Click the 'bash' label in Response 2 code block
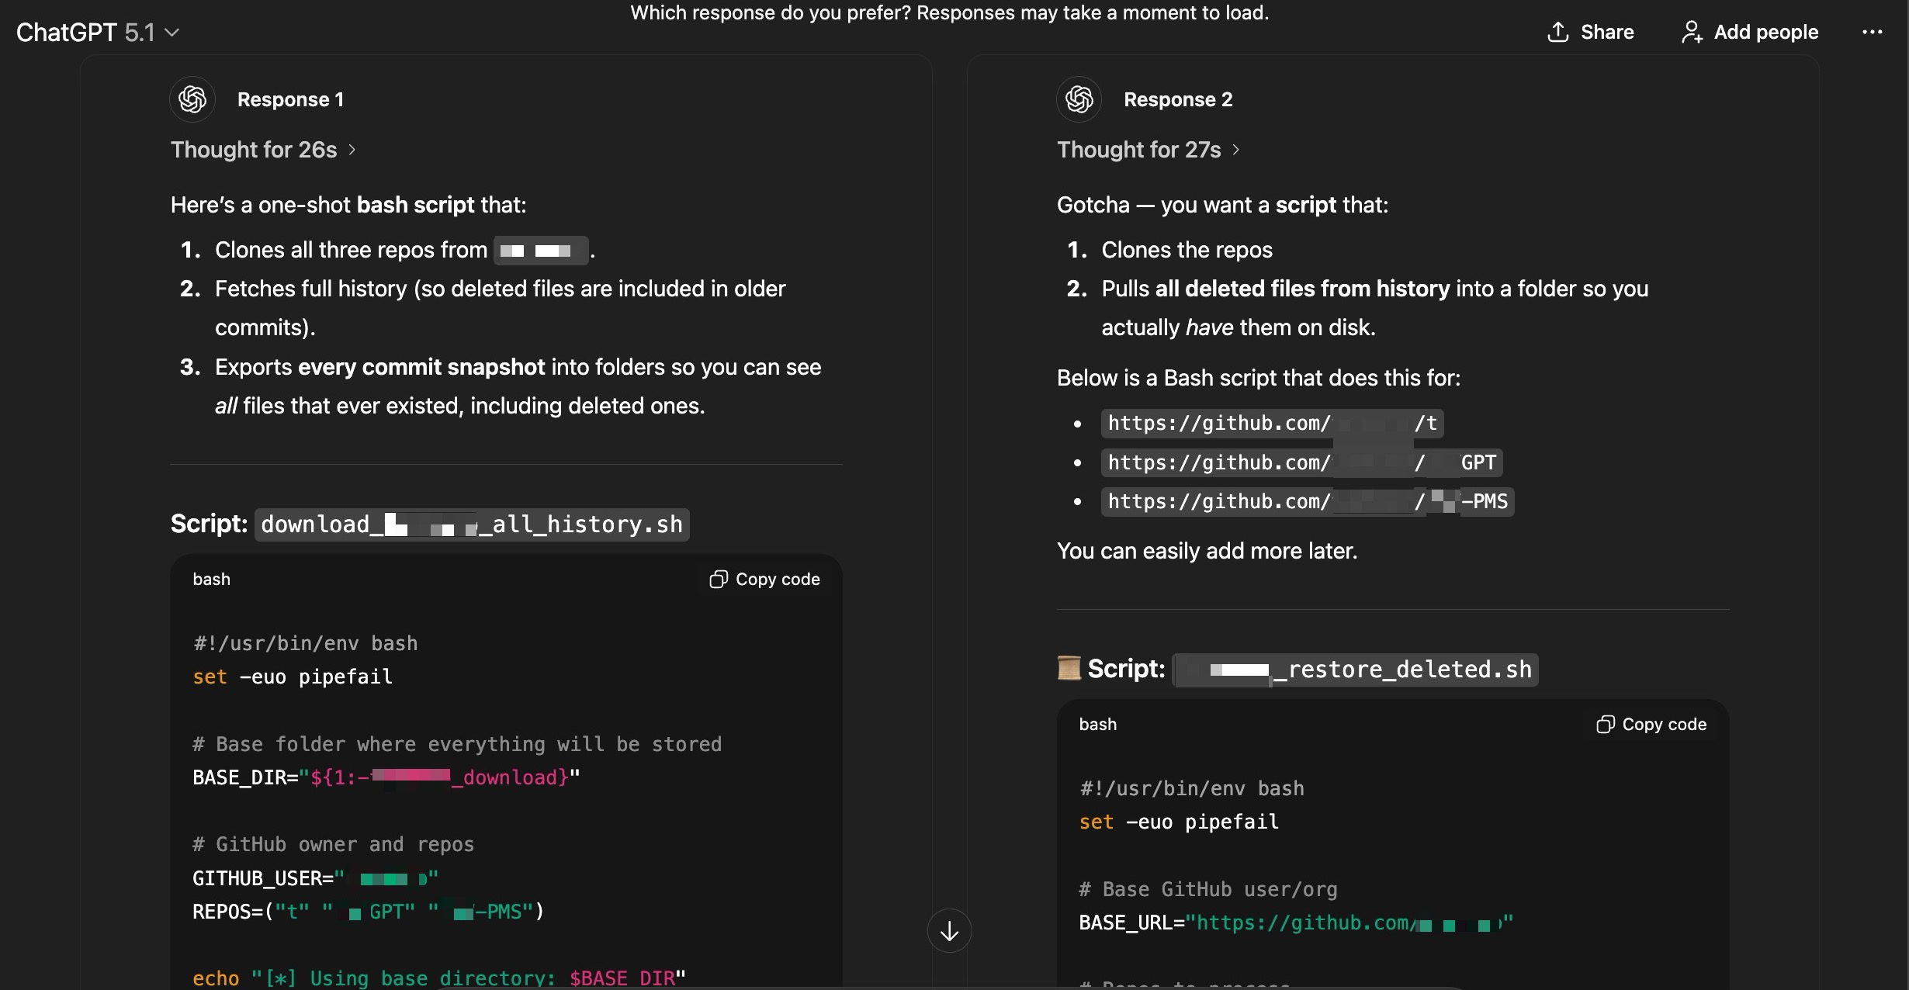Viewport: 1909px width, 990px height. pos(1097,725)
